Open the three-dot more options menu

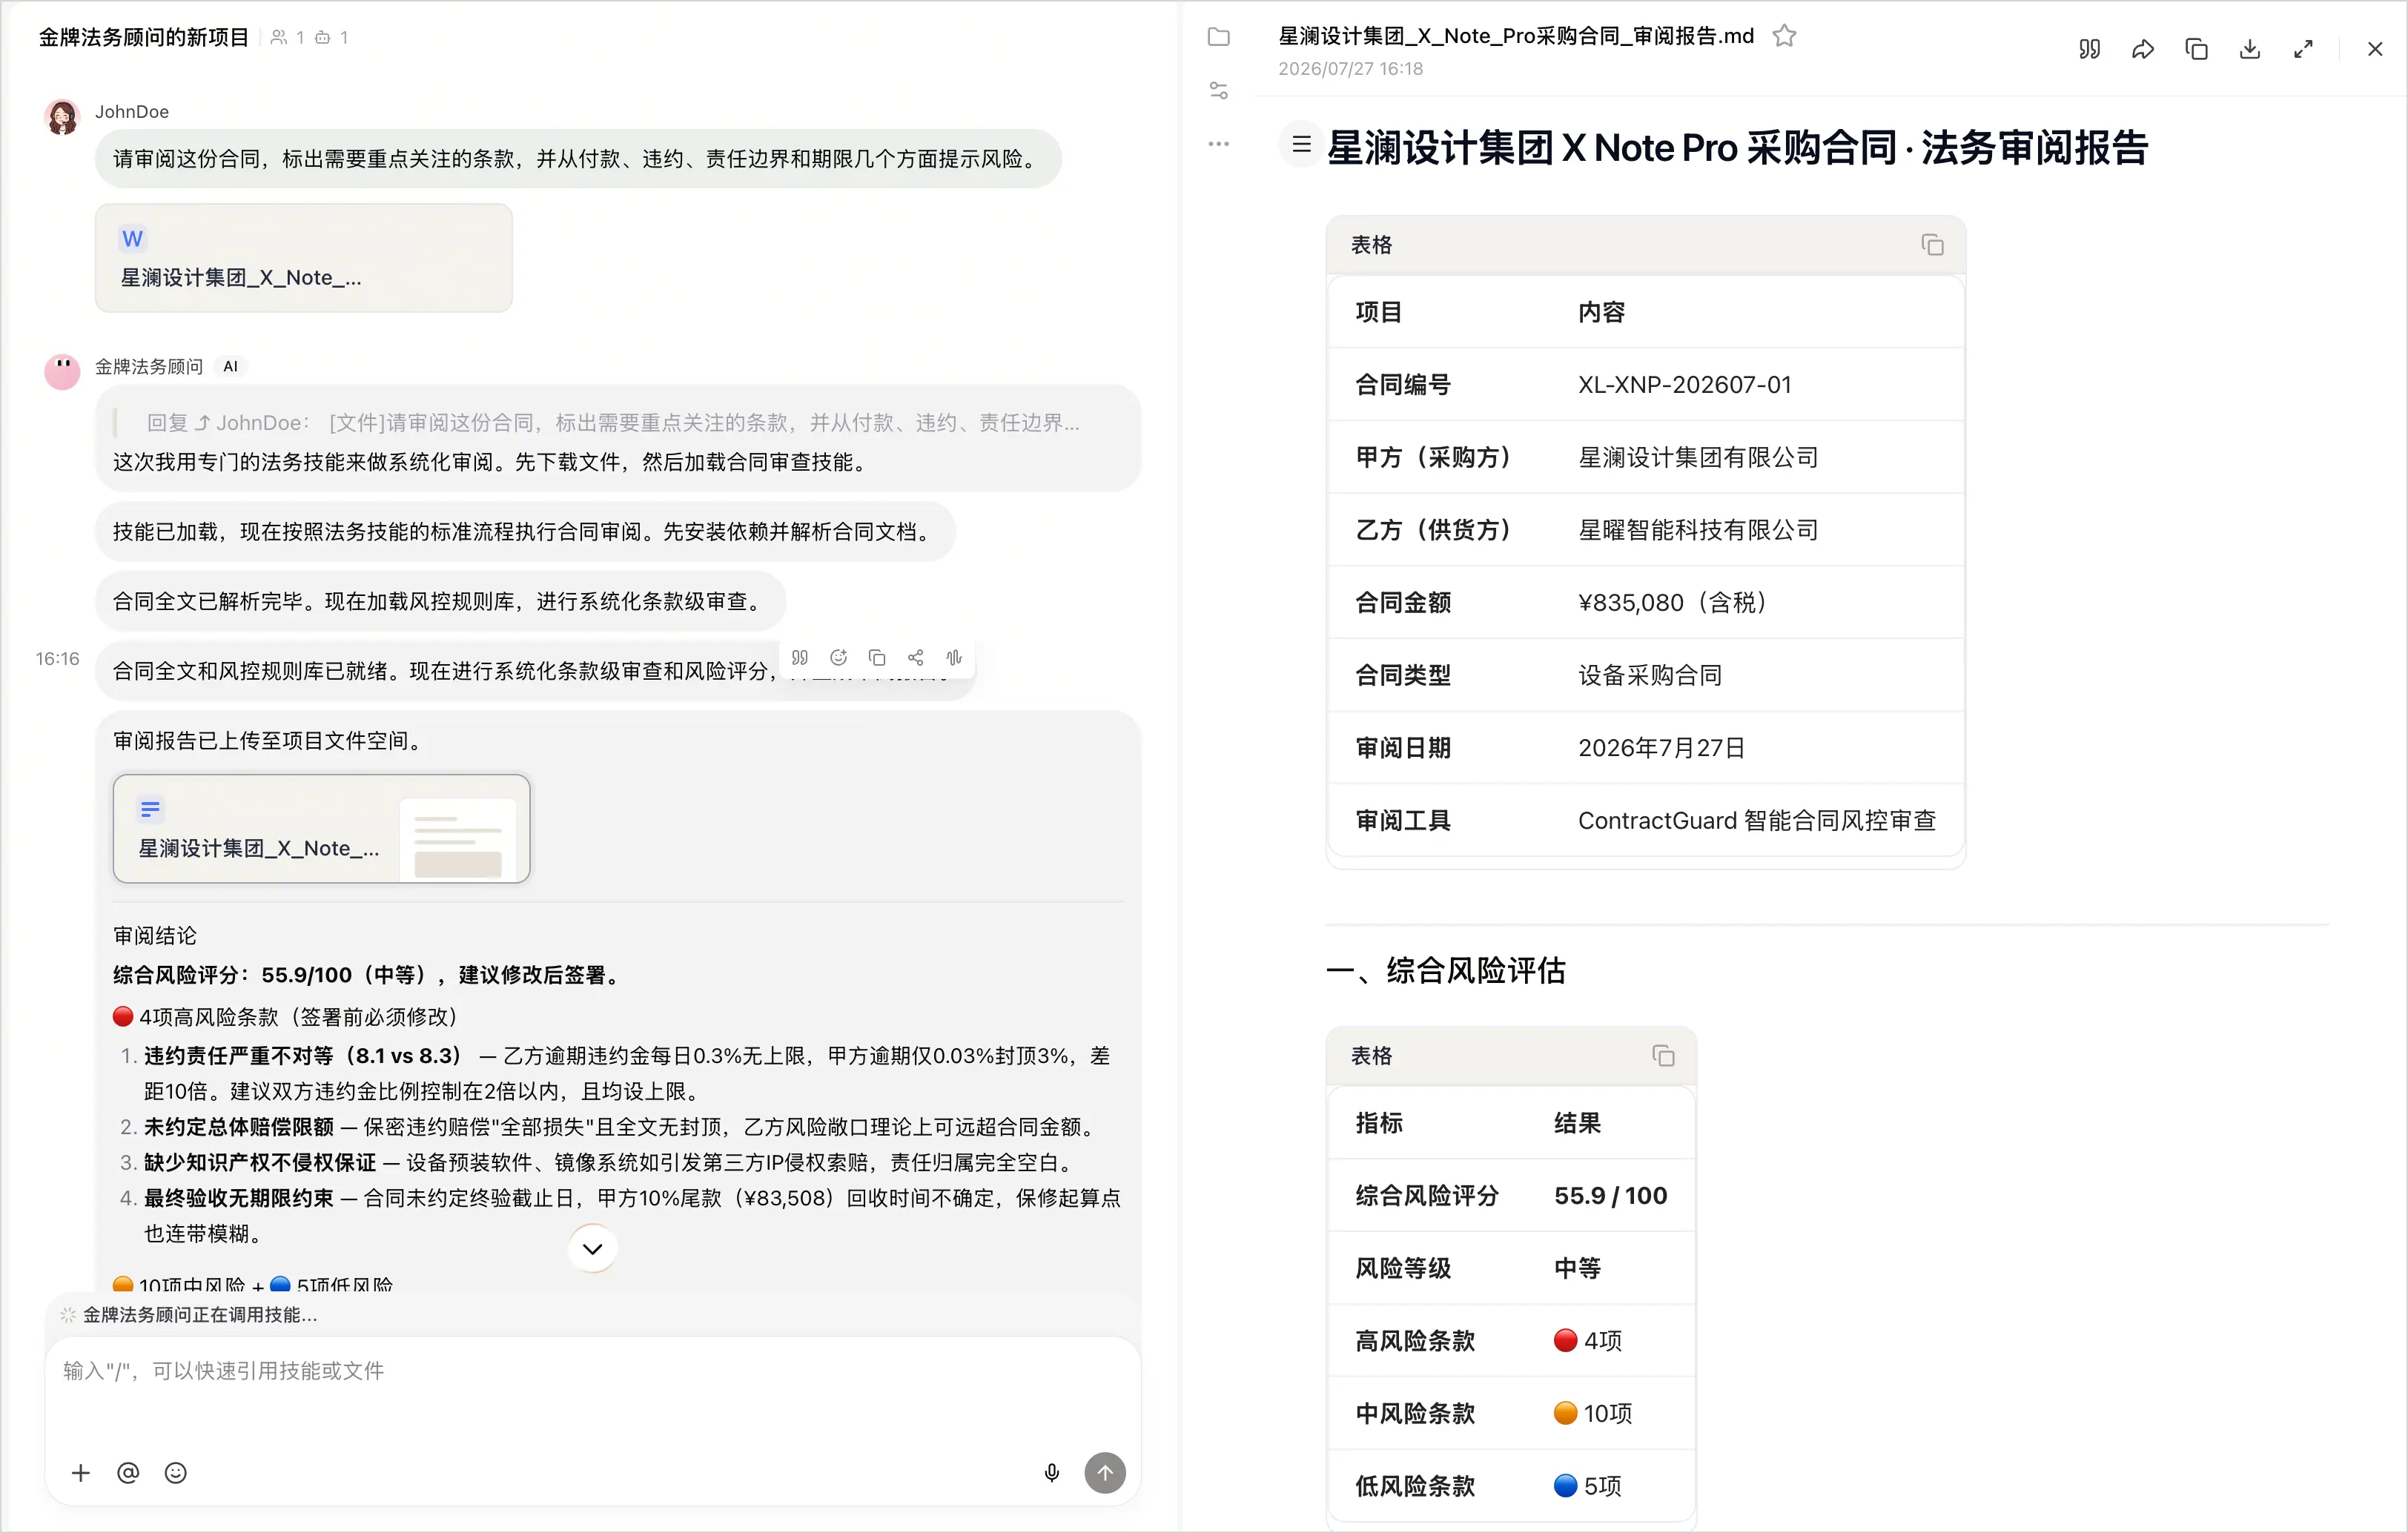(x=1218, y=144)
